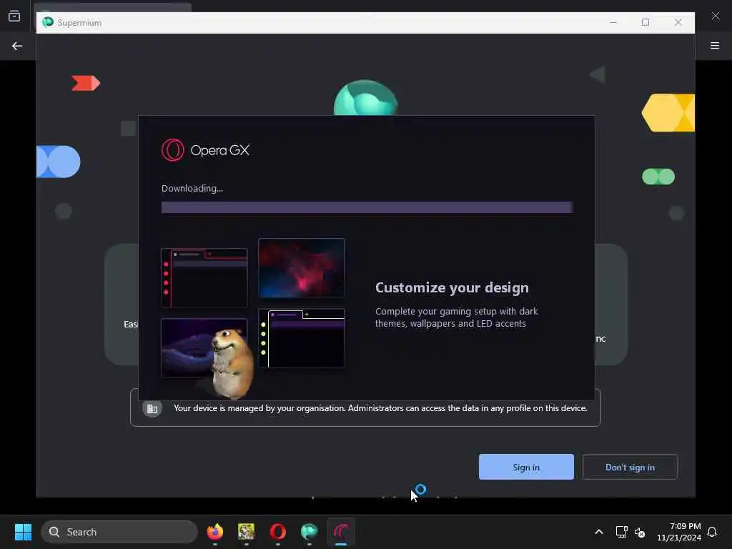Image resolution: width=732 pixels, height=549 pixels.
Task: Click the taskbar Search box
Action: point(119,532)
